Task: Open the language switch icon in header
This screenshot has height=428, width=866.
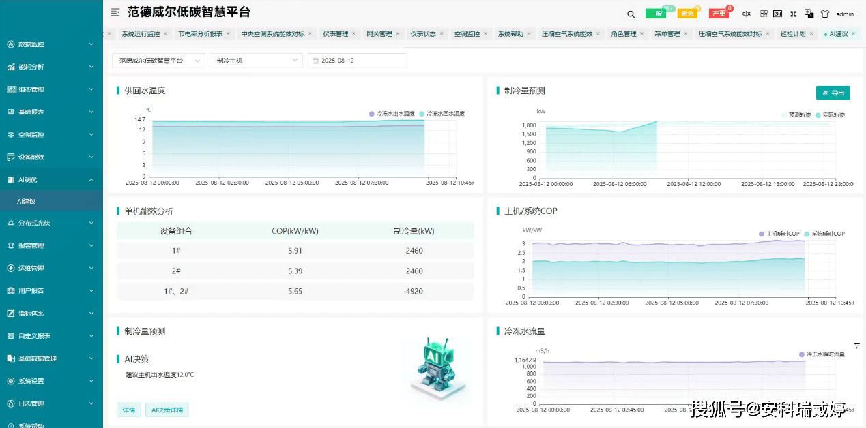Action: pos(809,14)
